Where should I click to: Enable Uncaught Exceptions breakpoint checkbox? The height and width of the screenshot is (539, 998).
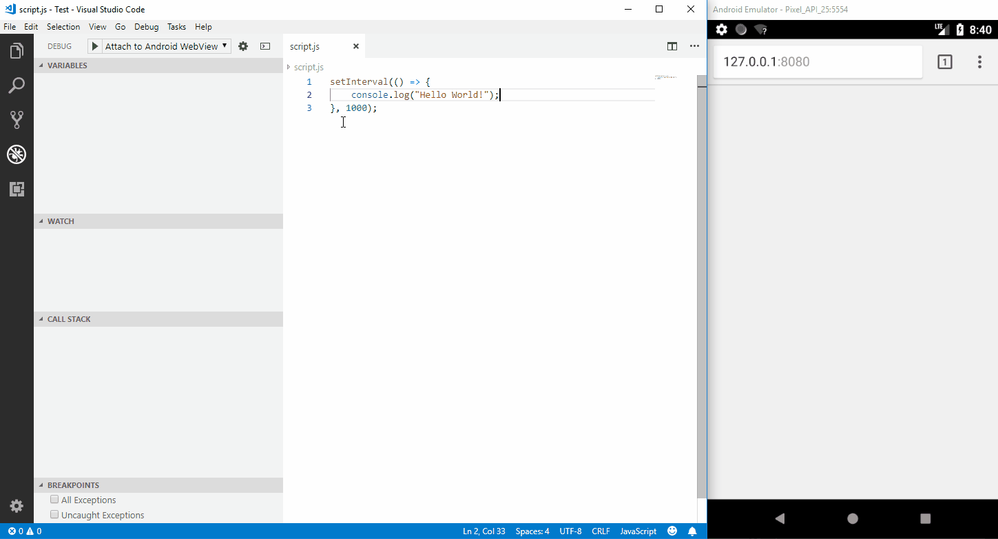(x=54, y=515)
